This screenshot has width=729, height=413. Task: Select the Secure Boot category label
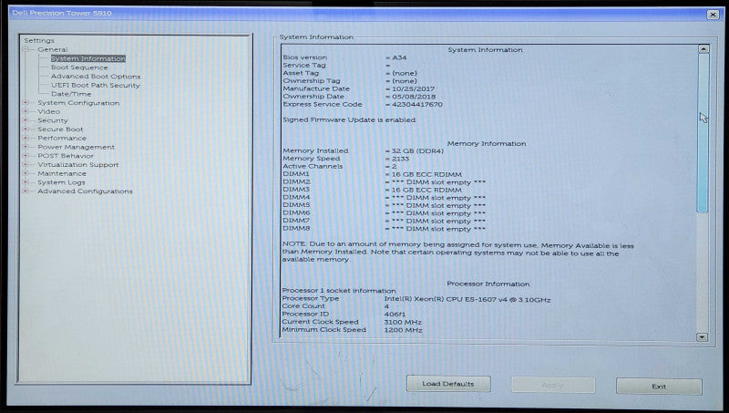tap(60, 129)
